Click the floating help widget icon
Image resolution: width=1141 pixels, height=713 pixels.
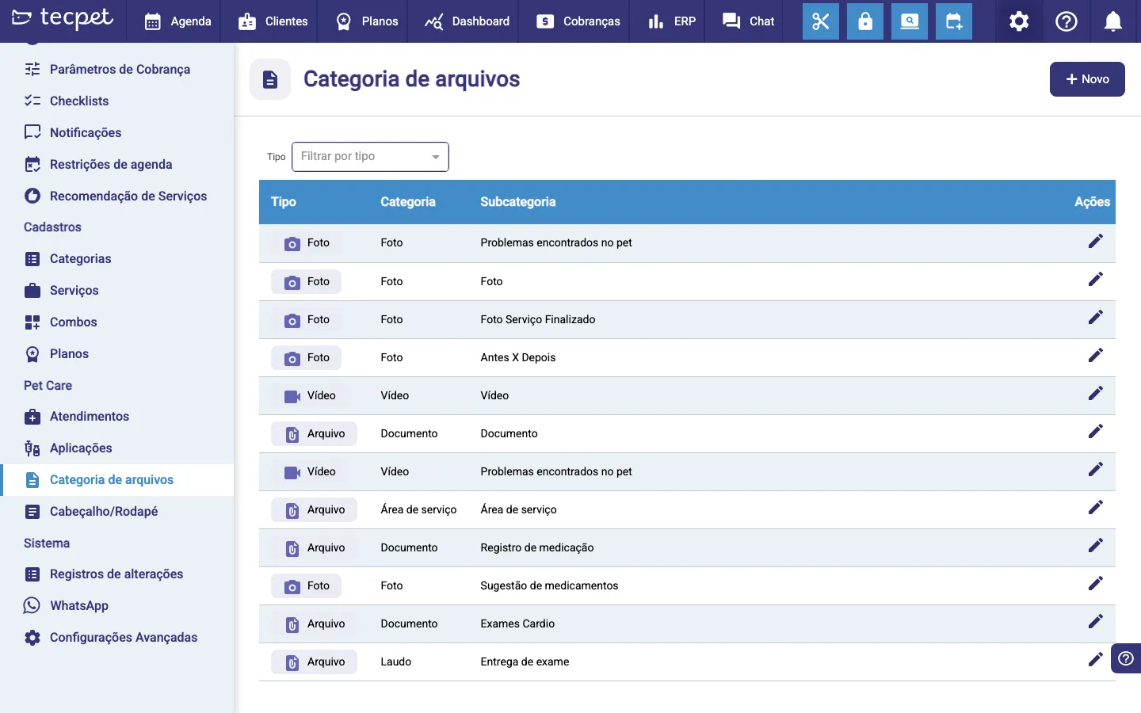click(x=1126, y=658)
